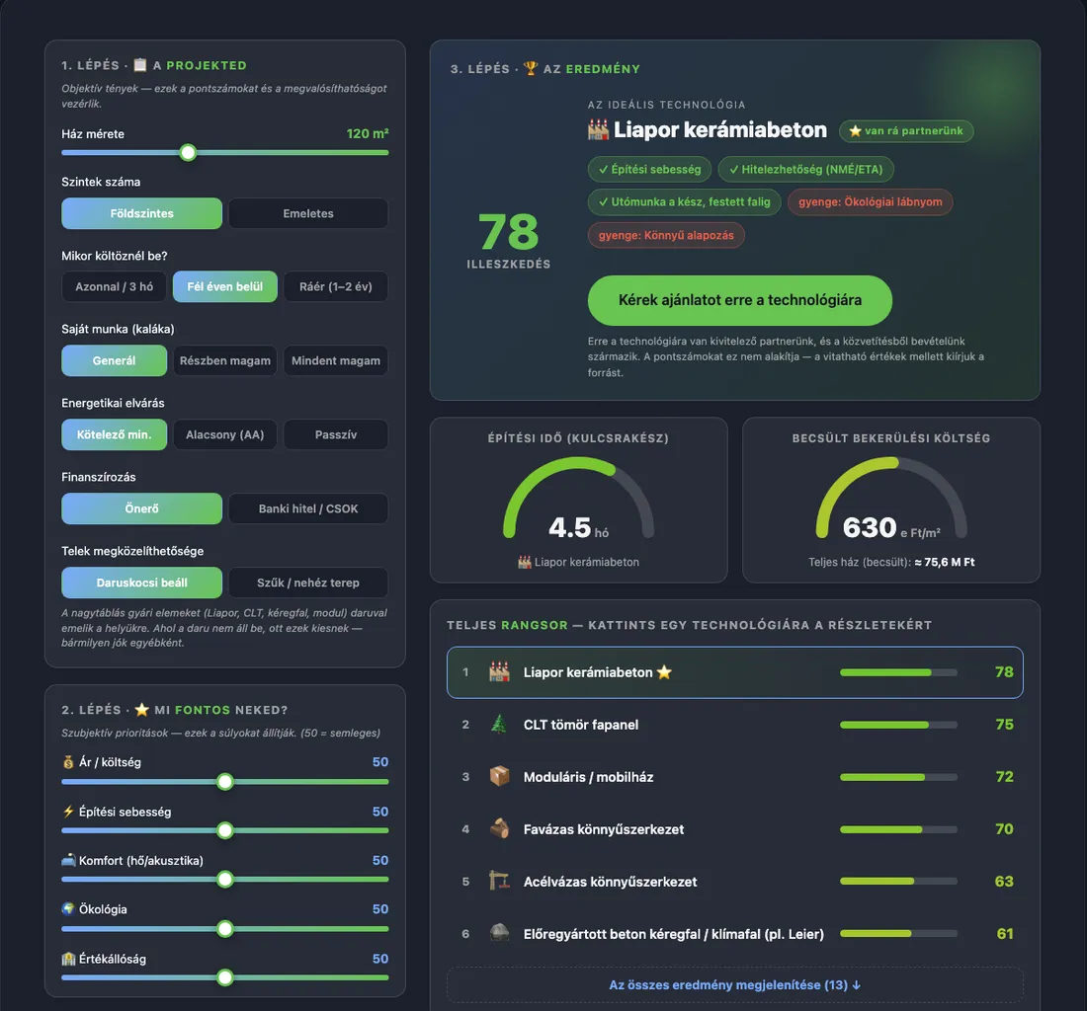Click 'Kérek ajánlatot erre a technológiára' button
Viewport: 1087px width, 1011px height.
click(x=740, y=300)
